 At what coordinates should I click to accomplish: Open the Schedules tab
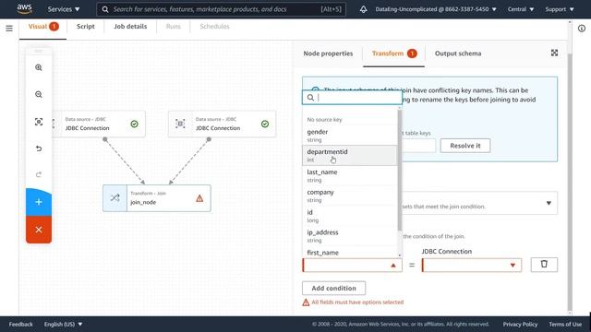tap(214, 27)
